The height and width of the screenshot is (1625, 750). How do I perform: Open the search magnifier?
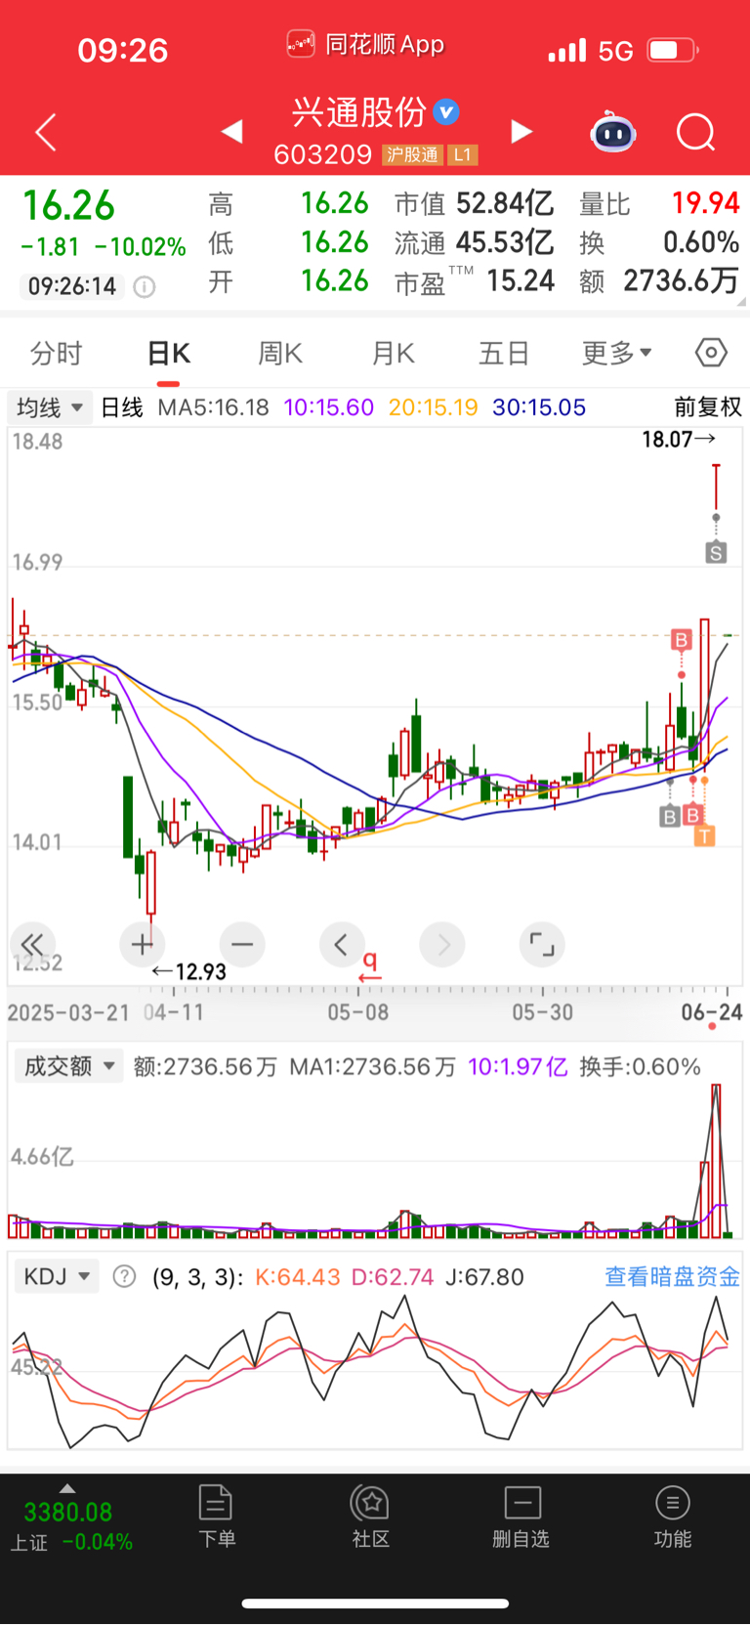tap(696, 132)
